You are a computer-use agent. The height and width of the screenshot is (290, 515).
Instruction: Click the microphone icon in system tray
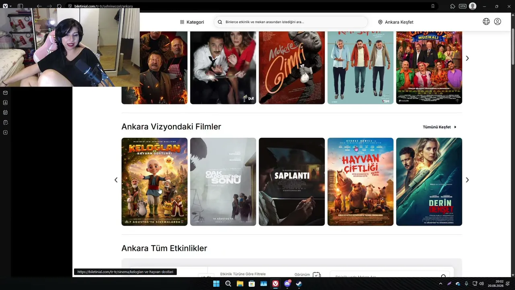[x=466, y=284]
